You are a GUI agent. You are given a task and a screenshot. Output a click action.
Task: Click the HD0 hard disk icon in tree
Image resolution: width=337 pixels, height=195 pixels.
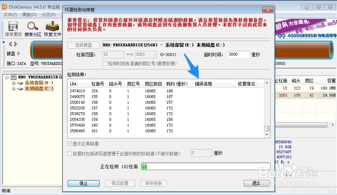click(x=14, y=77)
